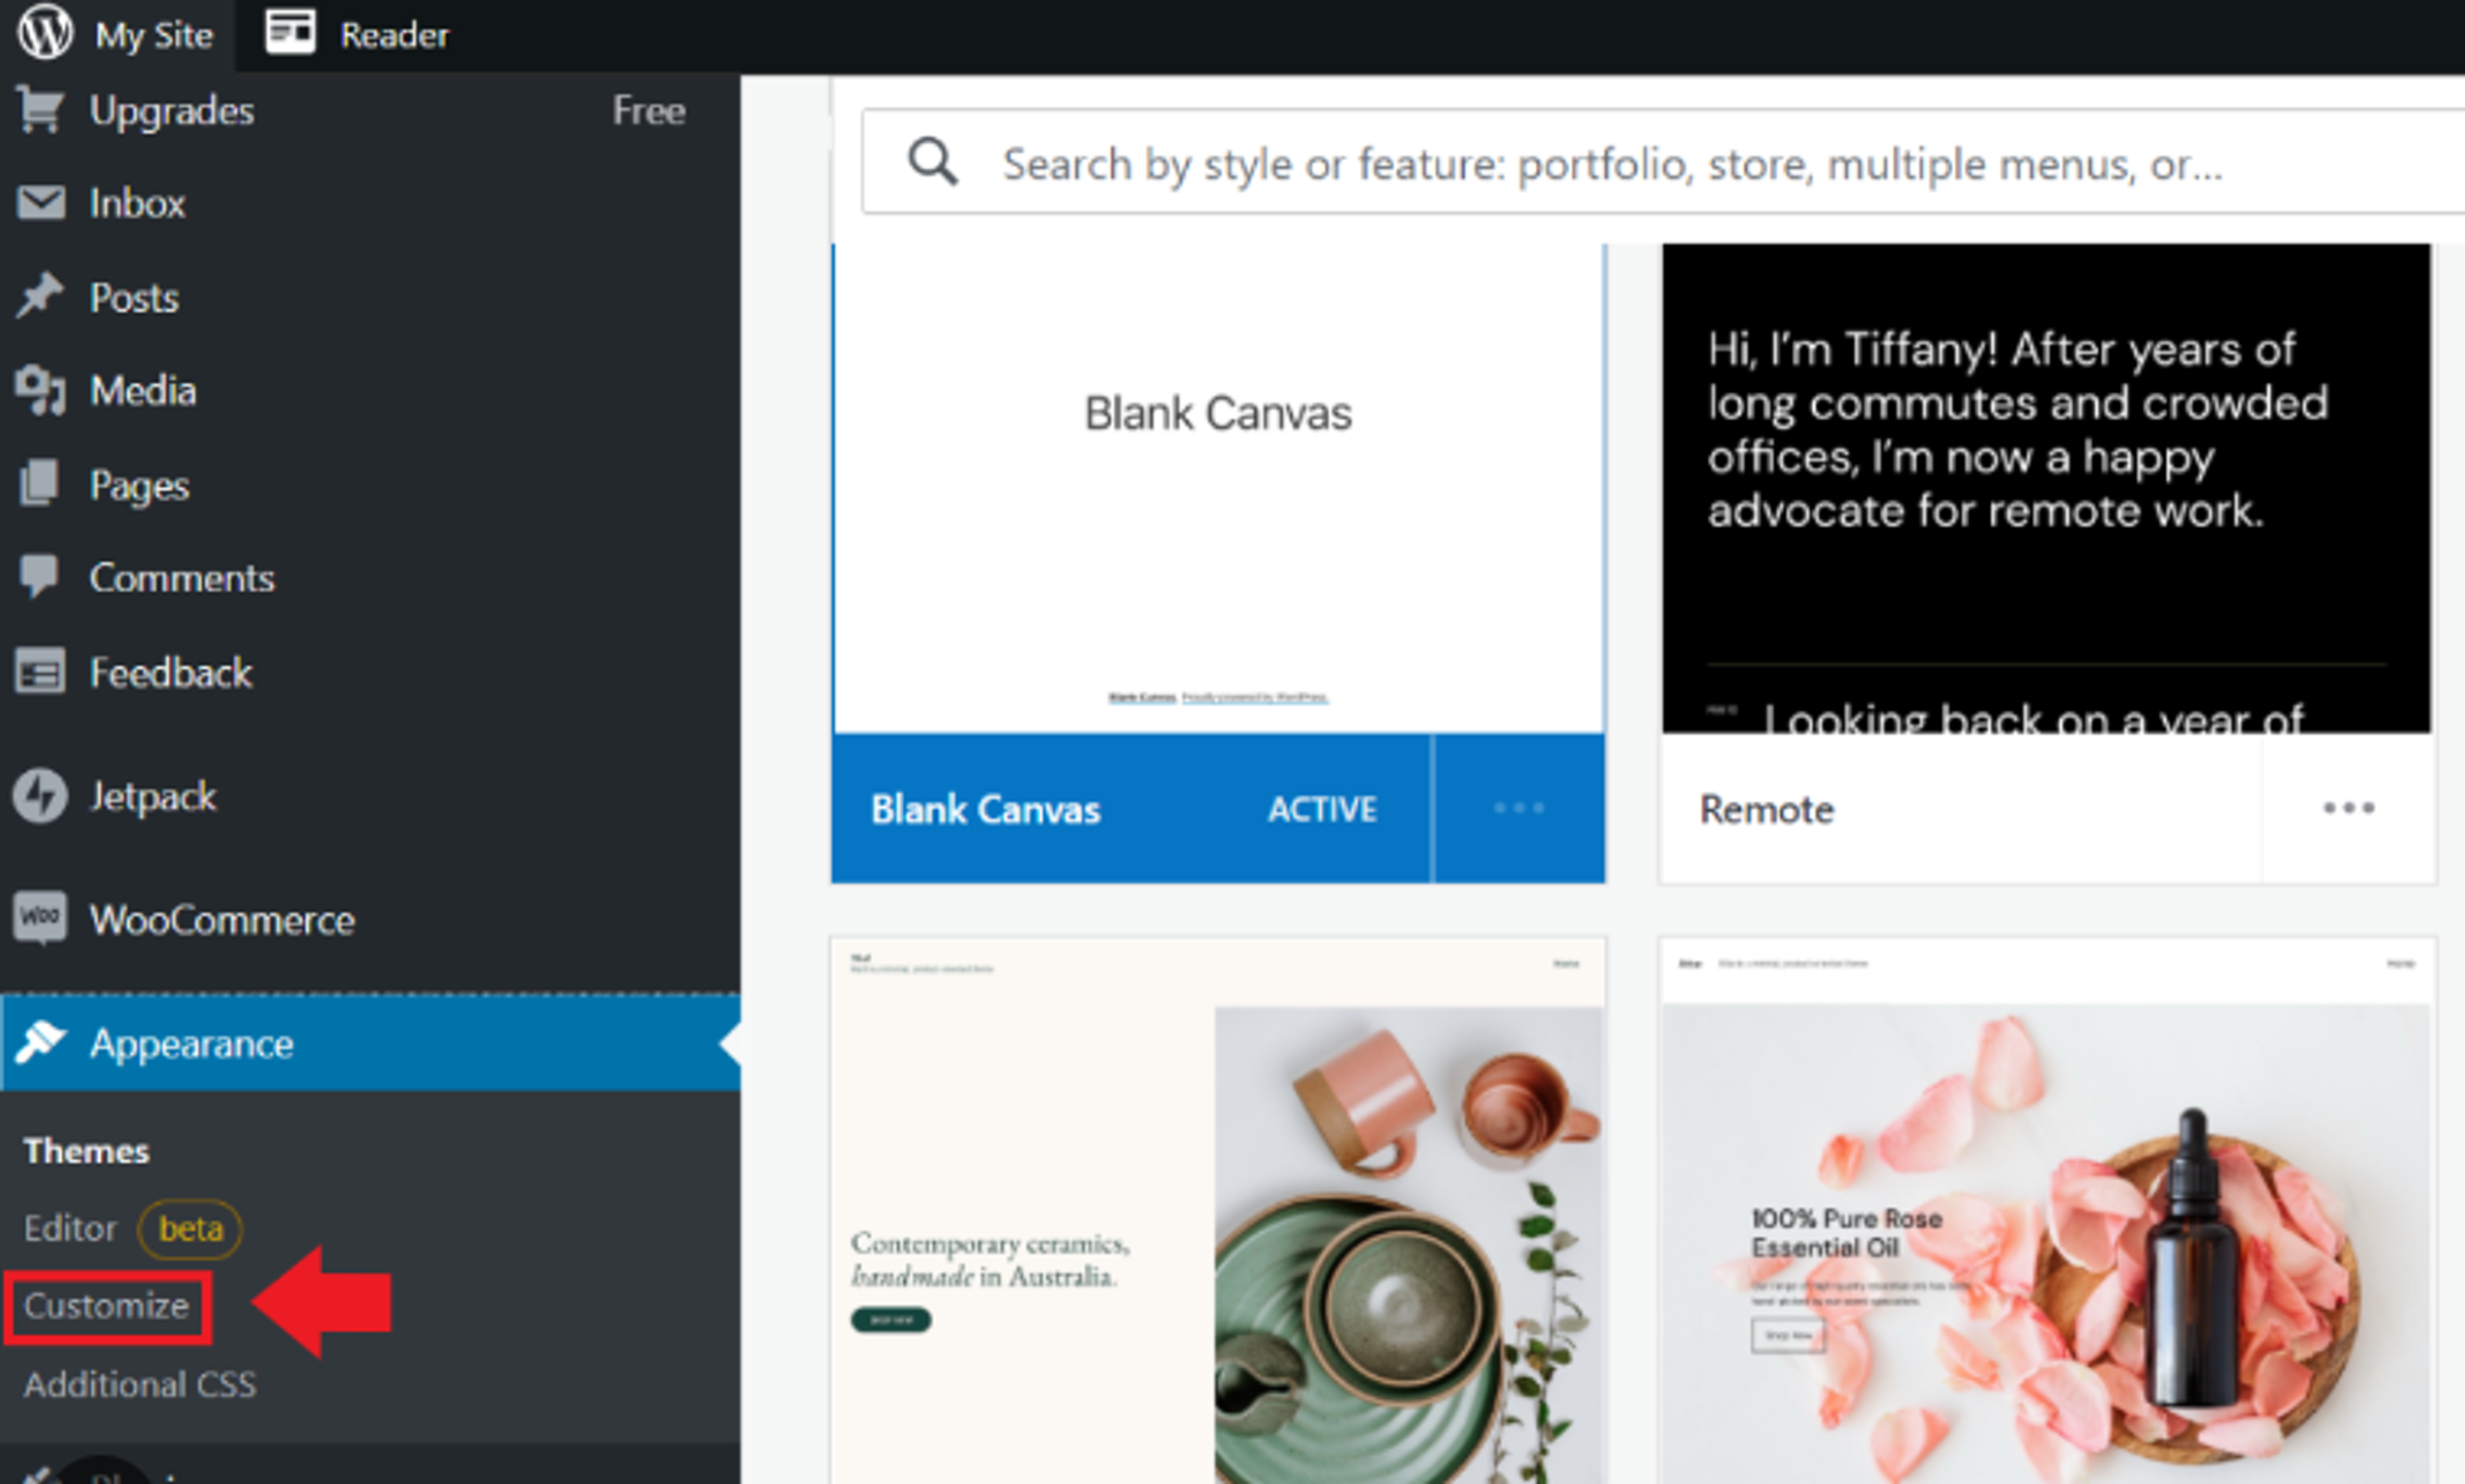Open the Additional CSS link
Image resolution: width=2465 pixels, height=1484 pixels.
tap(140, 1385)
